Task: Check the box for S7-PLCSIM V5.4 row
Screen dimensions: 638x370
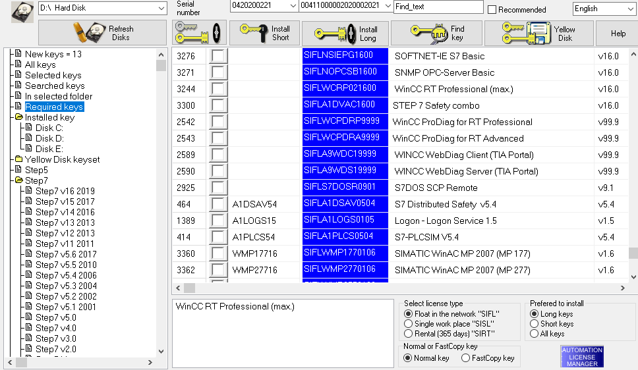Action: (218, 237)
